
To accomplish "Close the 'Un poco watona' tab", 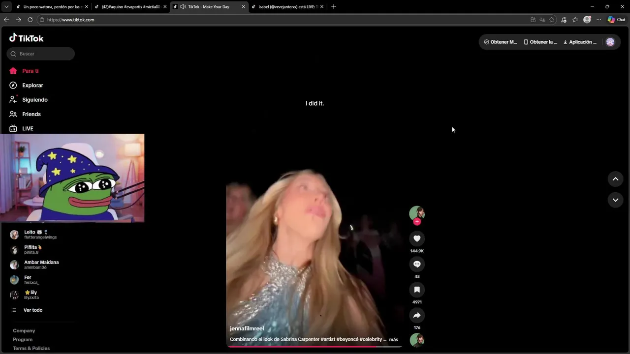I will [86, 6].
